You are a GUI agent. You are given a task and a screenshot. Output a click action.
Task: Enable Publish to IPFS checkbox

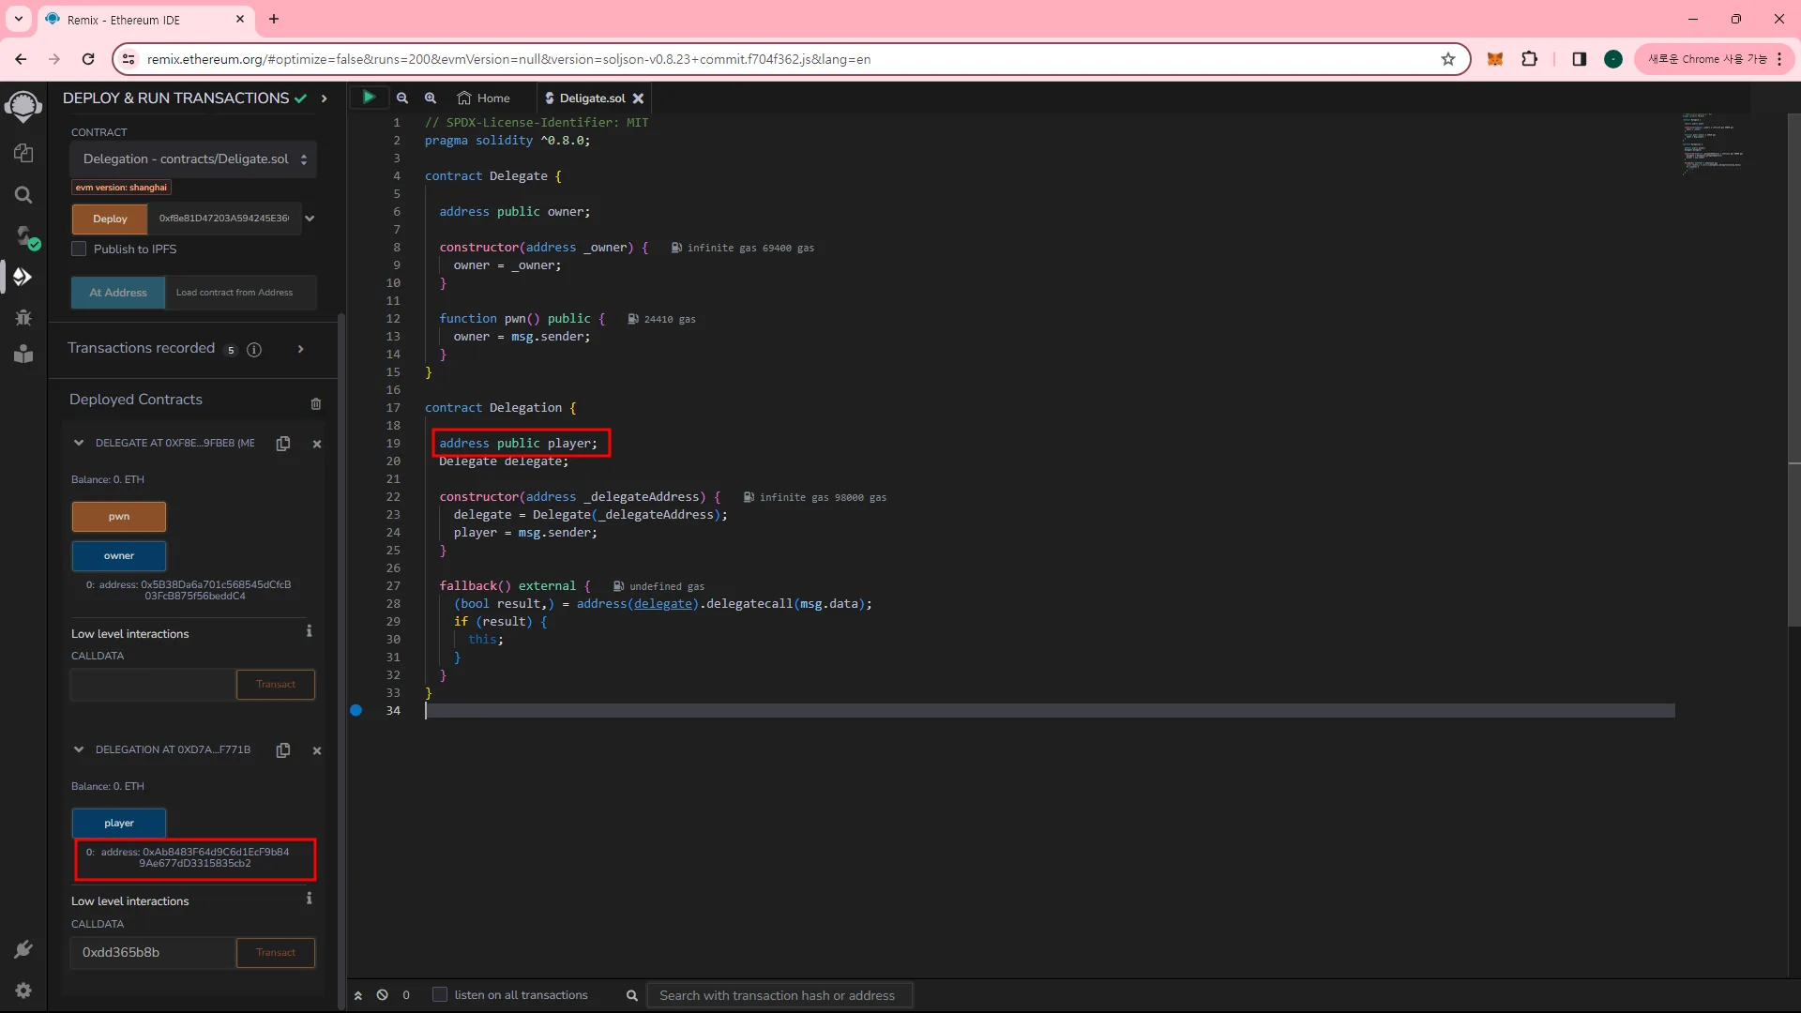[x=79, y=249]
